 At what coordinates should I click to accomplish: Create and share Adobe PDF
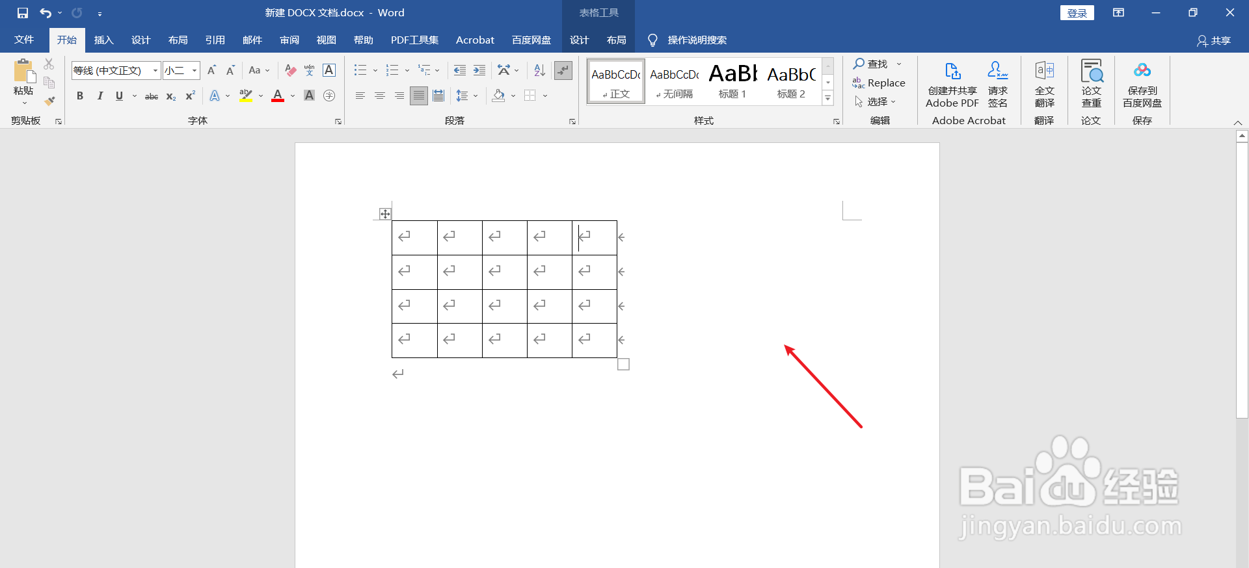tap(952, 84)
